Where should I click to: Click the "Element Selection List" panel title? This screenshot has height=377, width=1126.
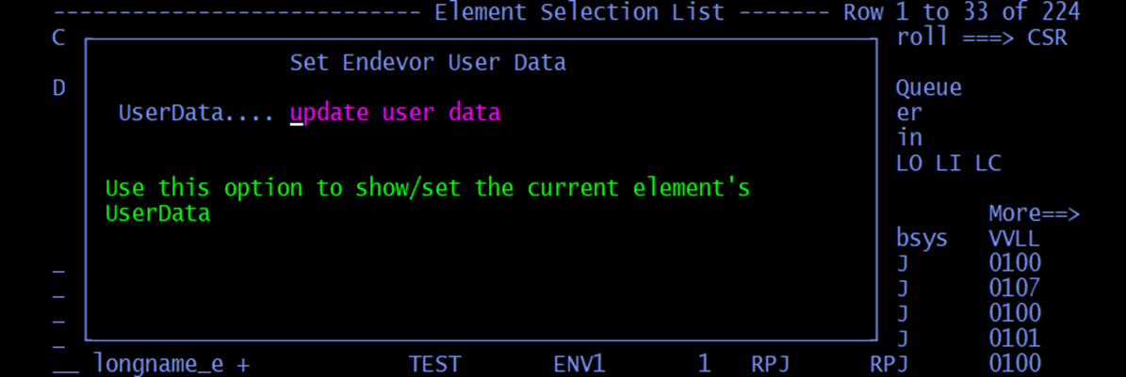click(x=579, y=12)
